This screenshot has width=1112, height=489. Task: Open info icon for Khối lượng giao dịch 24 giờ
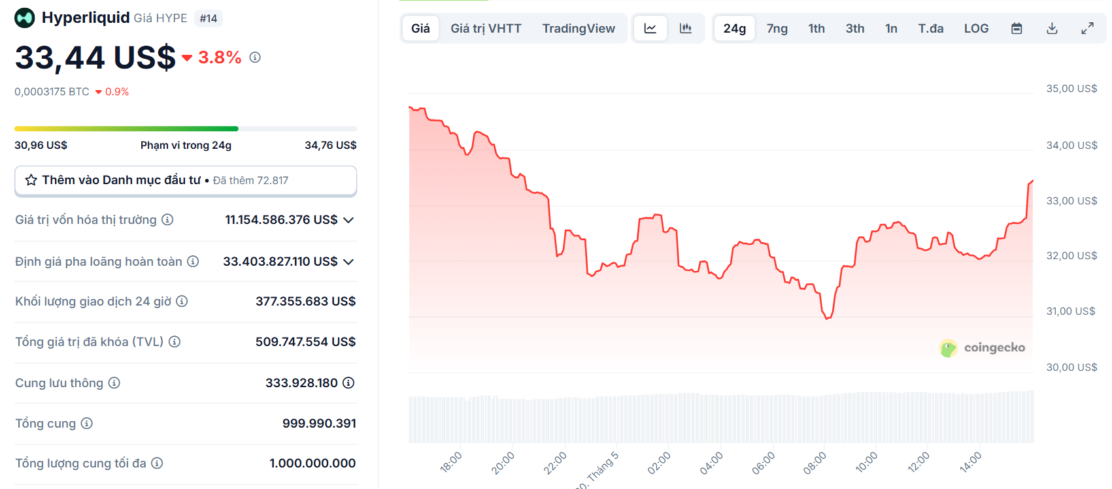182,301
